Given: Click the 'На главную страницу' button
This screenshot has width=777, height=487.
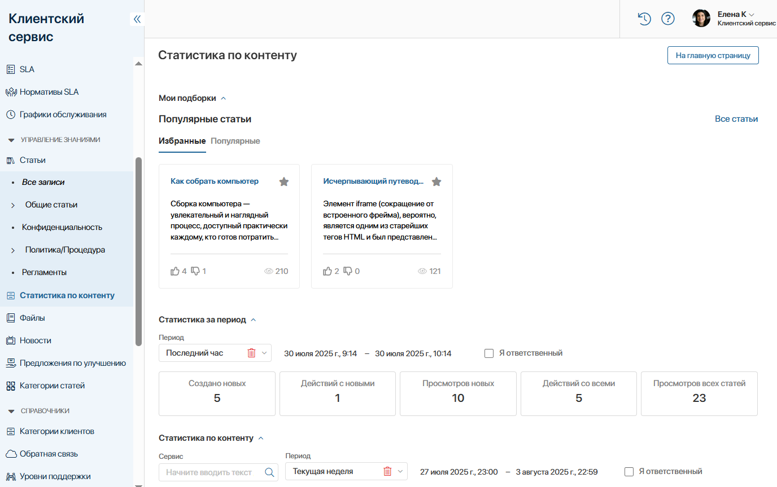Looking at the screenshot, I should tap(713, 55).
